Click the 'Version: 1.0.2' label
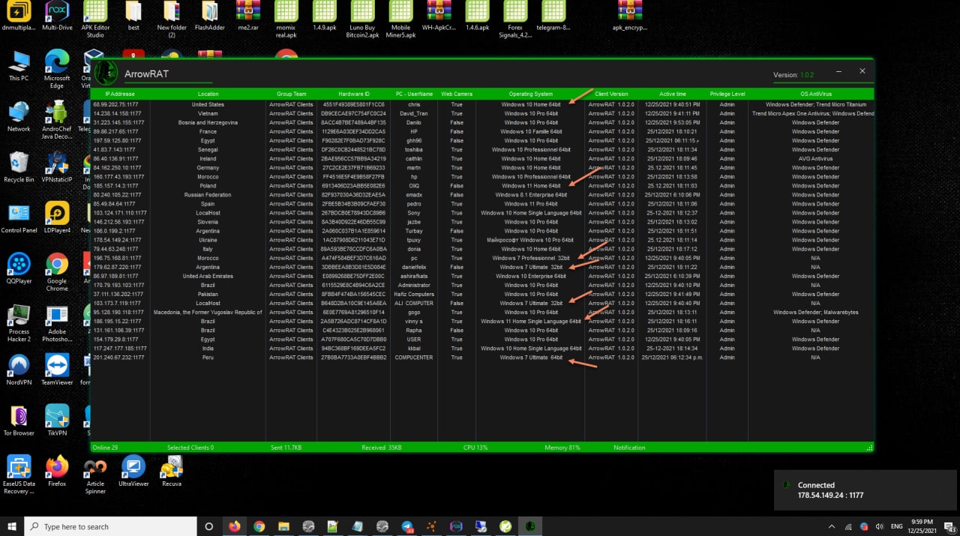The width and height of the screenshot is (960, 536). pyautogui.click(x=793, y=75)
